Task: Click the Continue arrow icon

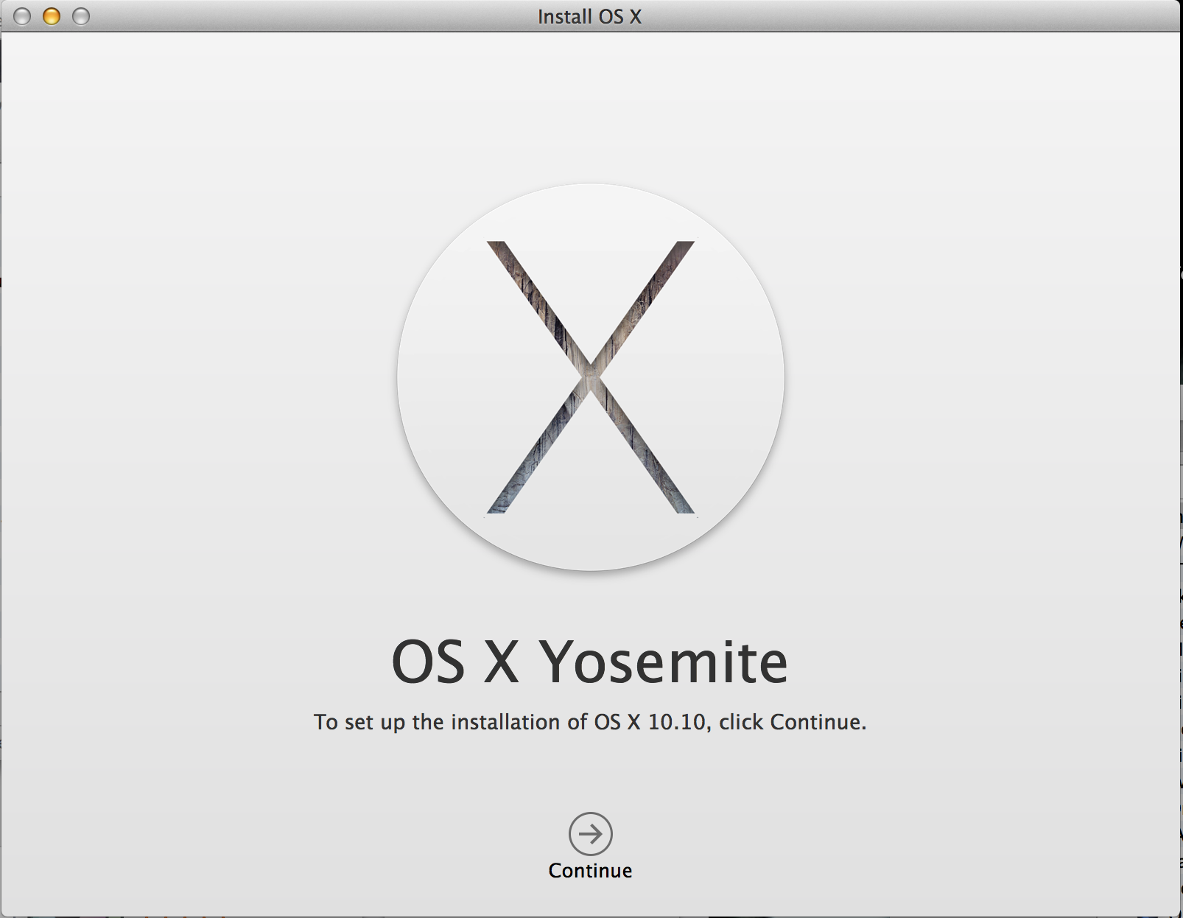Action: (590, 833)
